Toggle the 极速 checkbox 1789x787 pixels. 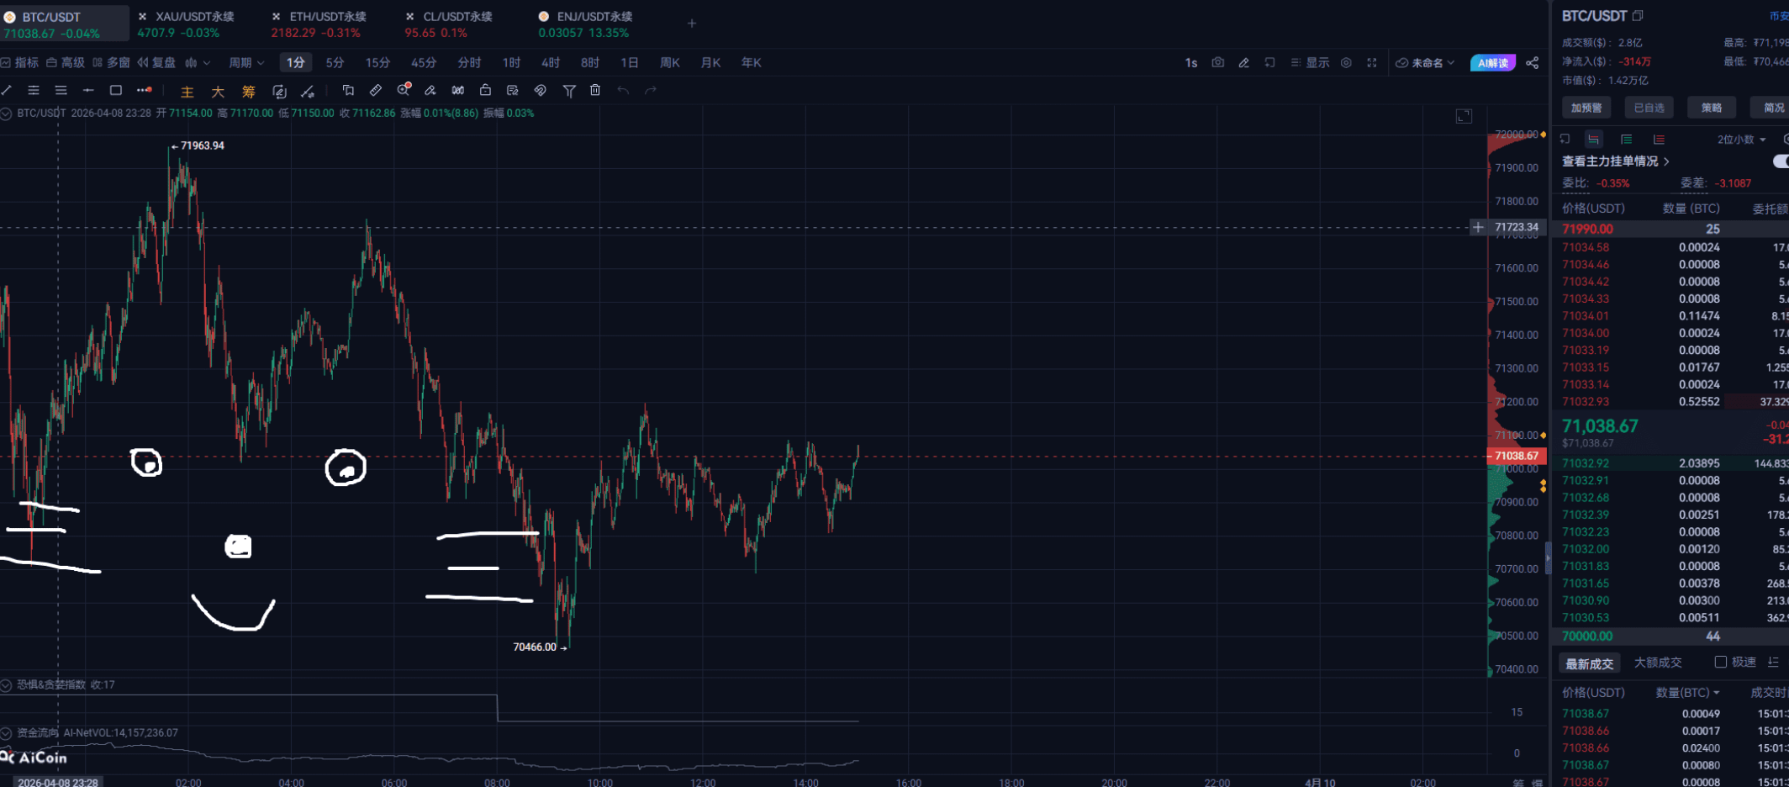(x=1720, y=663)
